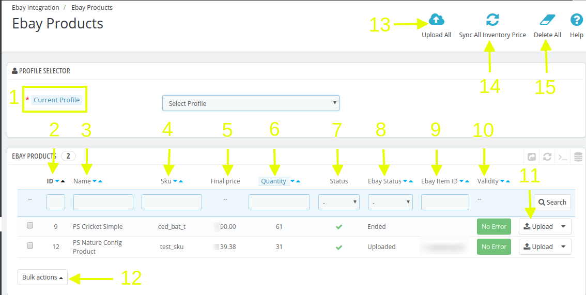Go to Ebay Integration breadcrumb

(x=36, y=7)
